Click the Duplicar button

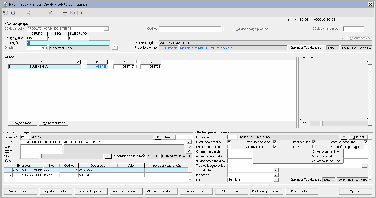pyautogui.click(x=359, y=137)
